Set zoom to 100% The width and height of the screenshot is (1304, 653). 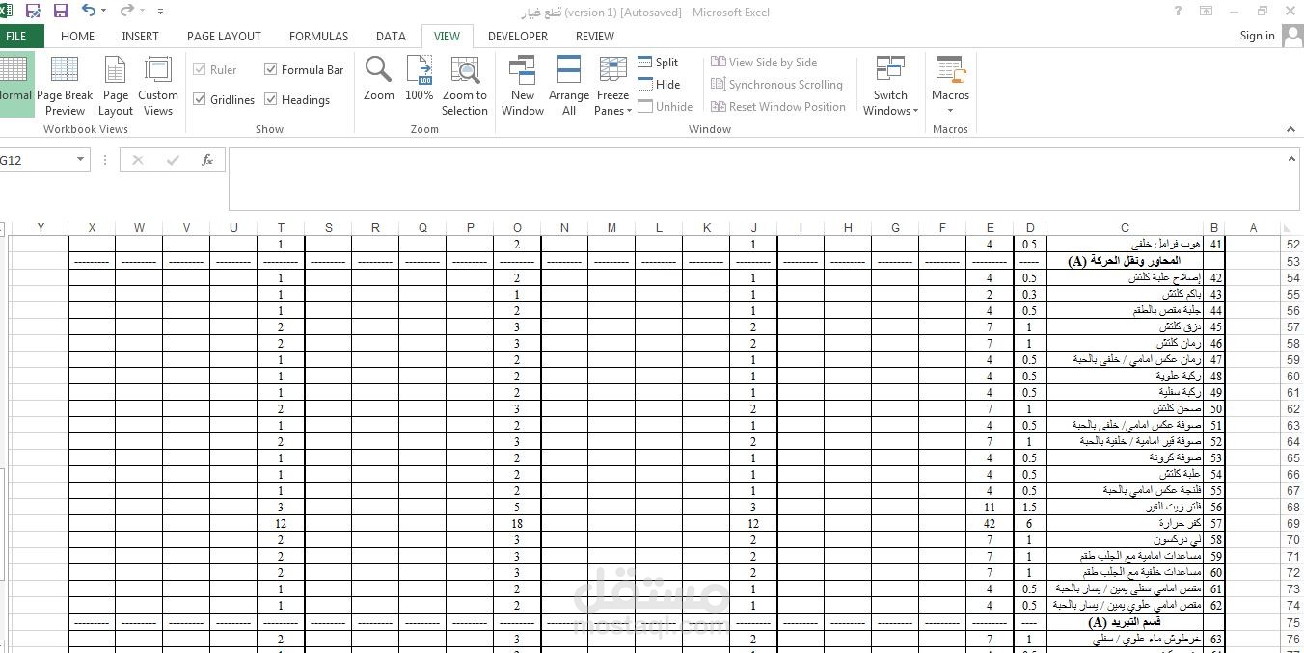[x=419, y=79]
